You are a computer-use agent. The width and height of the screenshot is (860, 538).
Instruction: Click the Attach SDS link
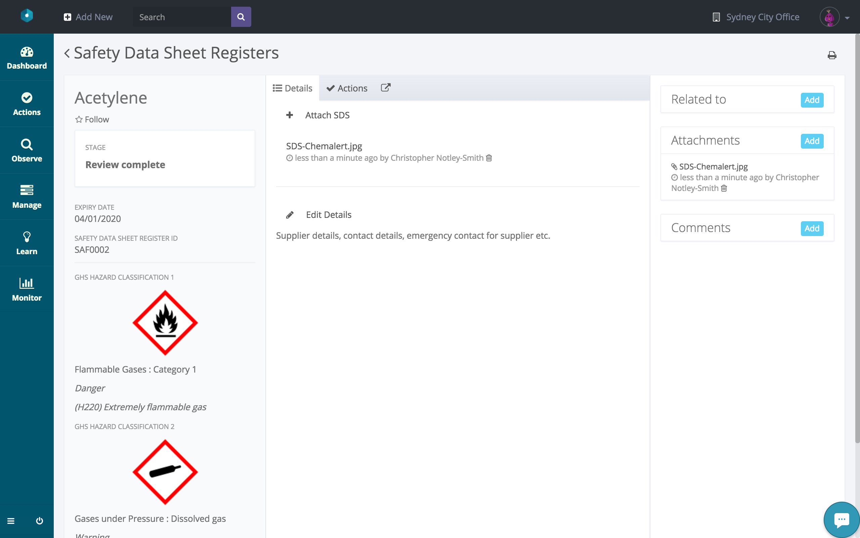[327, 115]
